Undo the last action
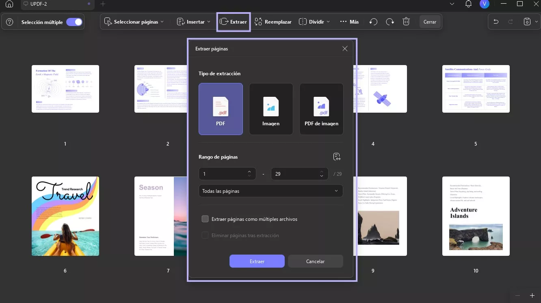 coord(496,22)
